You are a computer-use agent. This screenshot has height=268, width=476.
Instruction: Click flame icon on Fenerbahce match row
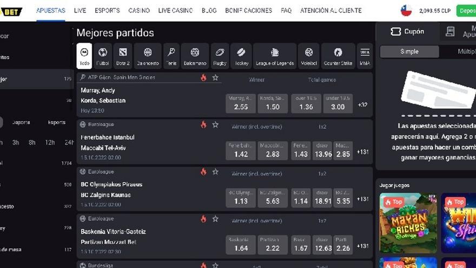(x=203, y=125)
